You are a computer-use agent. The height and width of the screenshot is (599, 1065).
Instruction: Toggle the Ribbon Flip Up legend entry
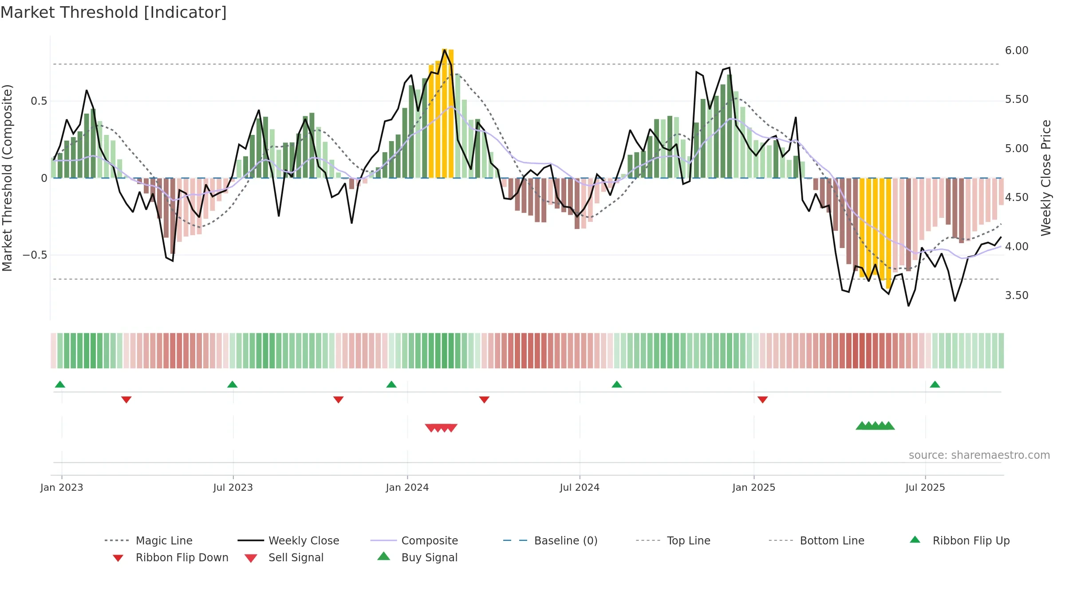click(x=959, y=540)
